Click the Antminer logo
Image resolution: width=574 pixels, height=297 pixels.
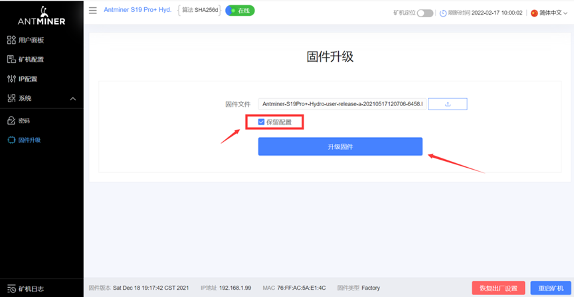coord(41,16)
